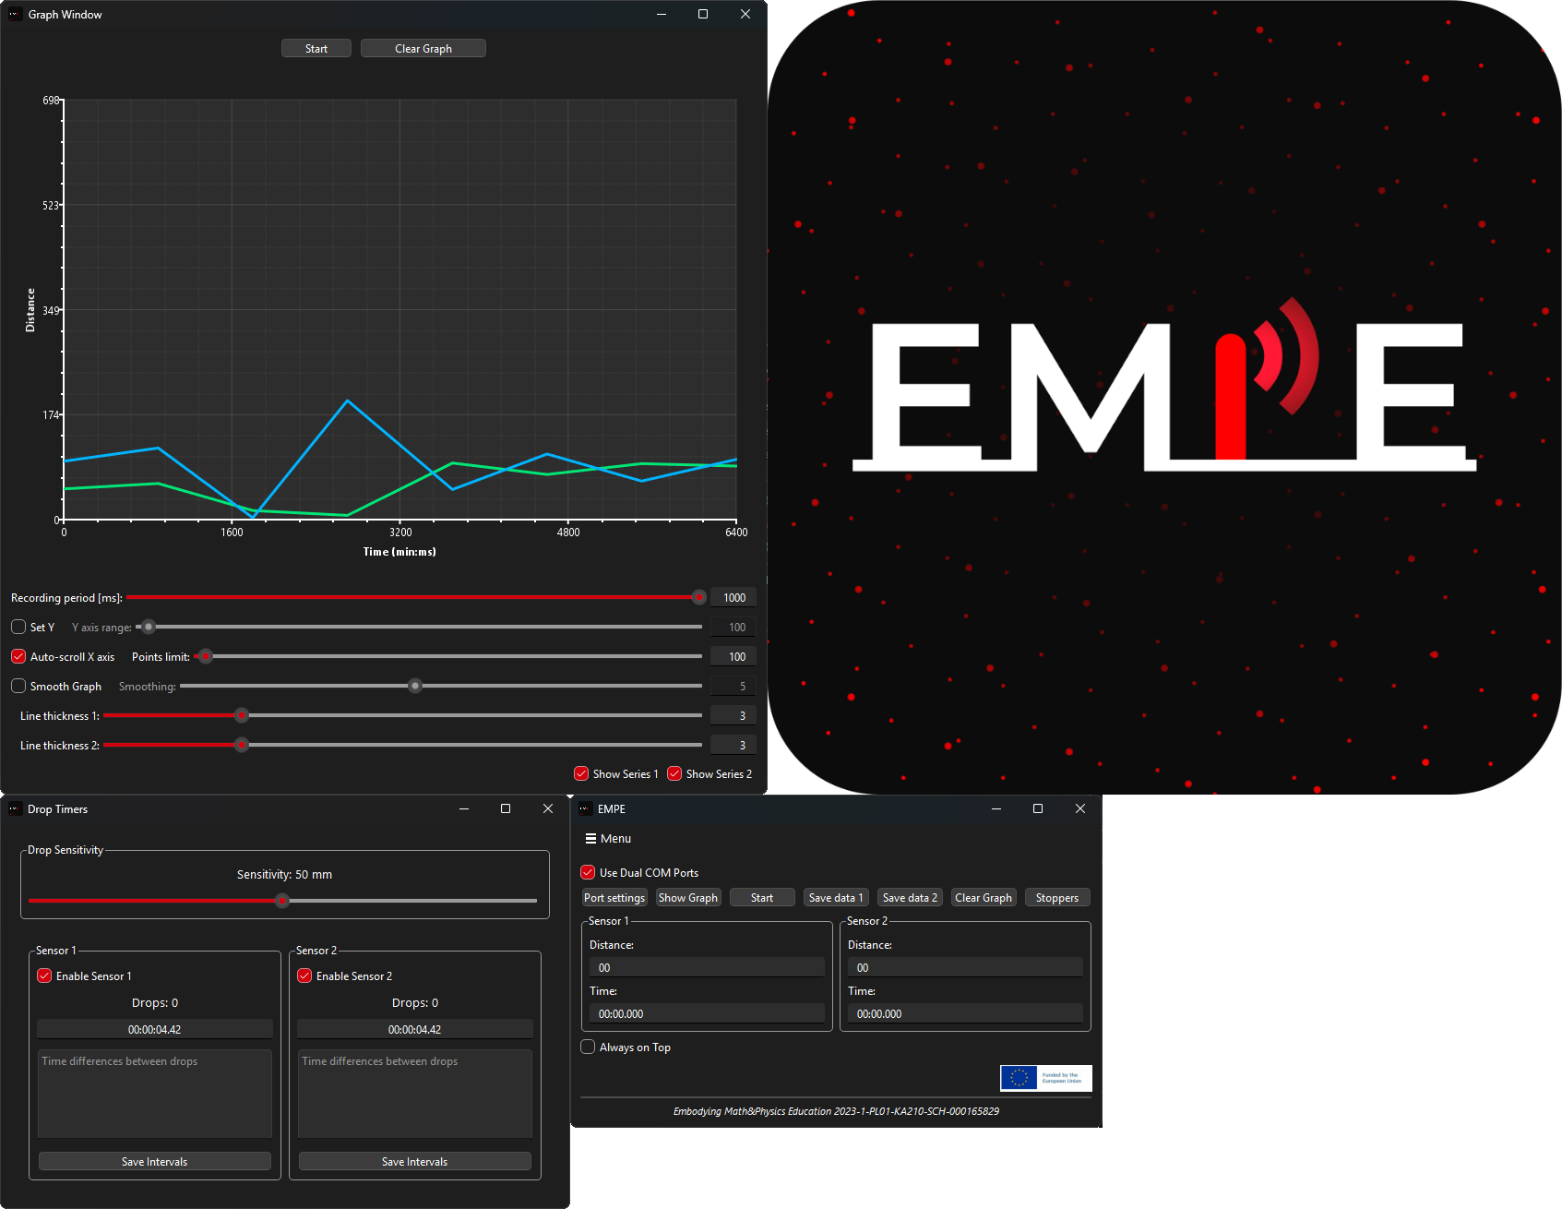Image resolution: width=1562 pixels, height=1209 pixels.
Task: Maximize the Graph Window
Action: (x=703, y=14)
